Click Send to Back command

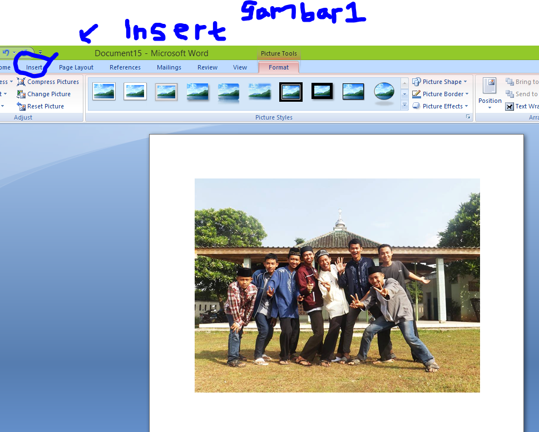click(x=522, y=94)
